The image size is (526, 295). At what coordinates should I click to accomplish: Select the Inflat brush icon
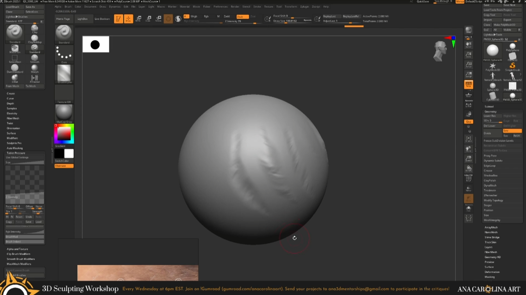(15, 79)
